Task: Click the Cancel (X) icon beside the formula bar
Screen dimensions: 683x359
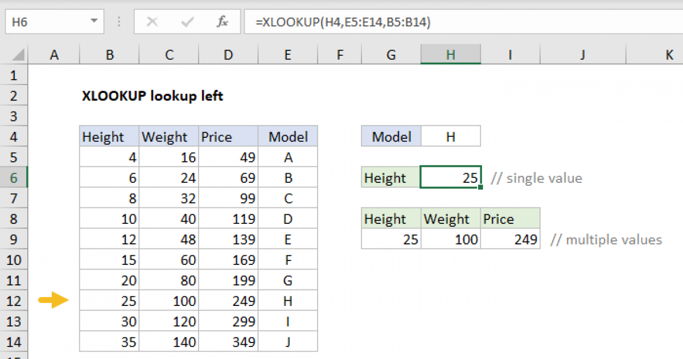Action: (x=153, y=22)
